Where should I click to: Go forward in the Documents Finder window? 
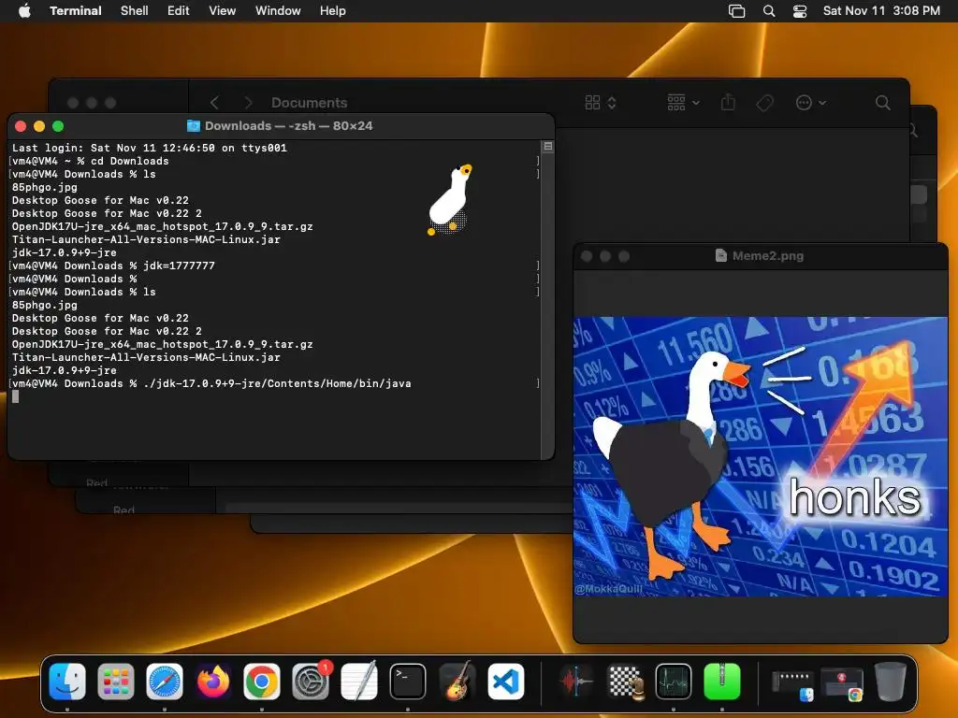point(248,103)
